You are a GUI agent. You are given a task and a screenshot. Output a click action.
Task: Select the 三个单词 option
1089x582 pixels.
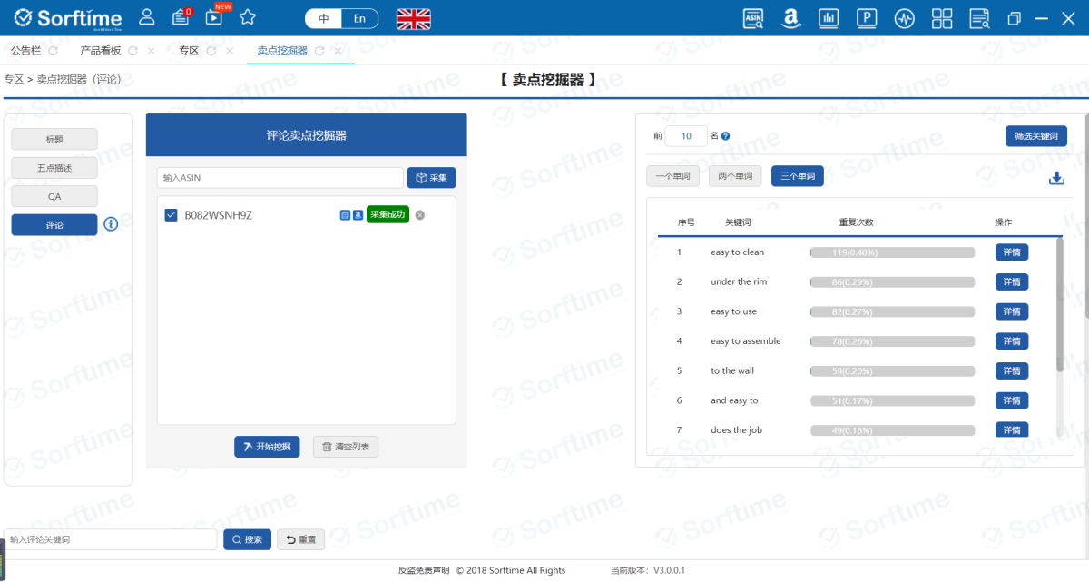point(797,176)
